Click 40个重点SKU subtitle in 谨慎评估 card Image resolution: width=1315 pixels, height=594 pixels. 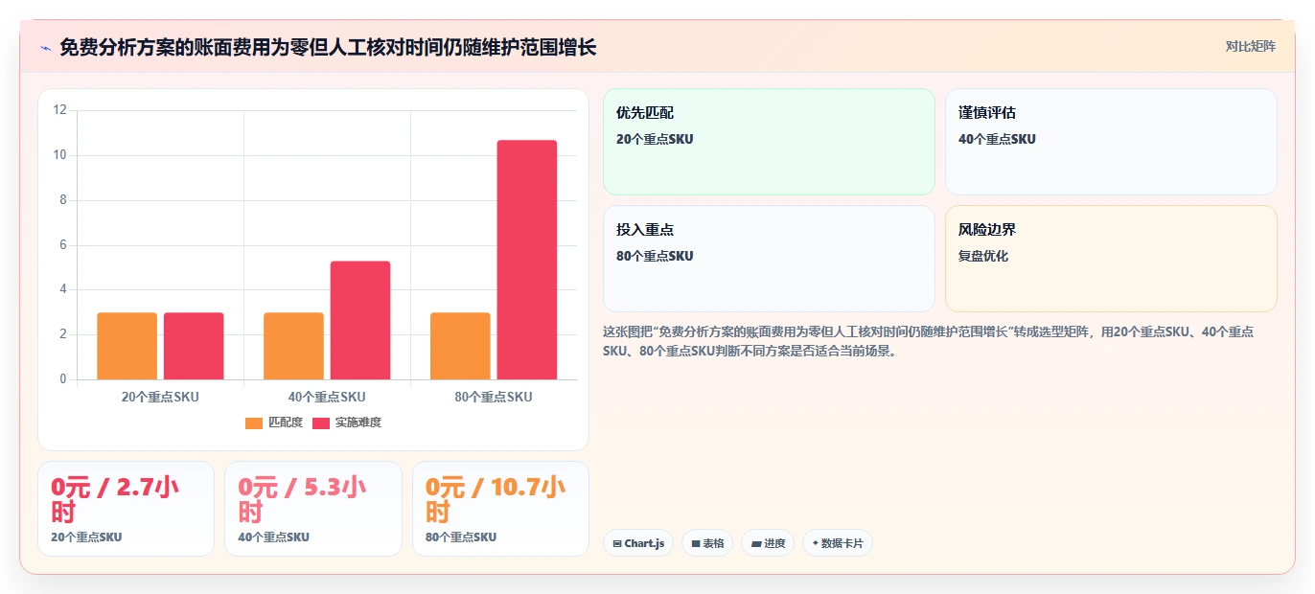pos(997,139)
